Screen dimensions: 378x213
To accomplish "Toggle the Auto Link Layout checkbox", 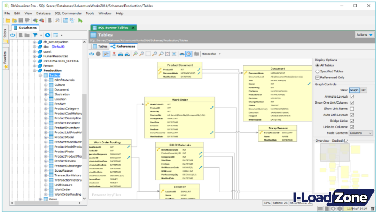I will (x=352, y=115).
